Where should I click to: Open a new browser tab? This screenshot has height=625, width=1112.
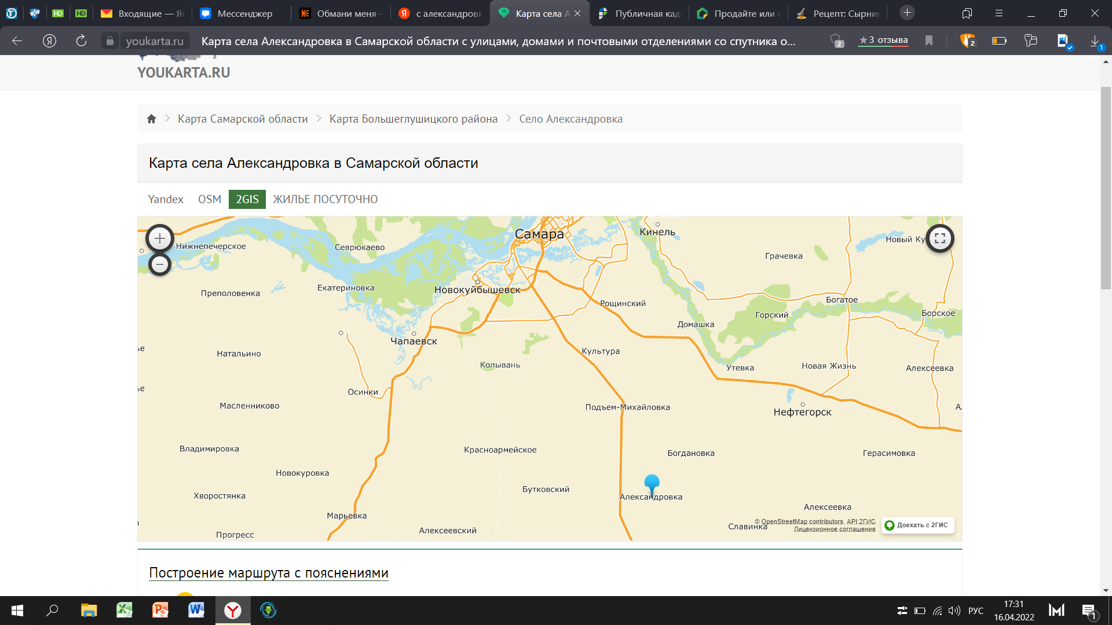907,13
